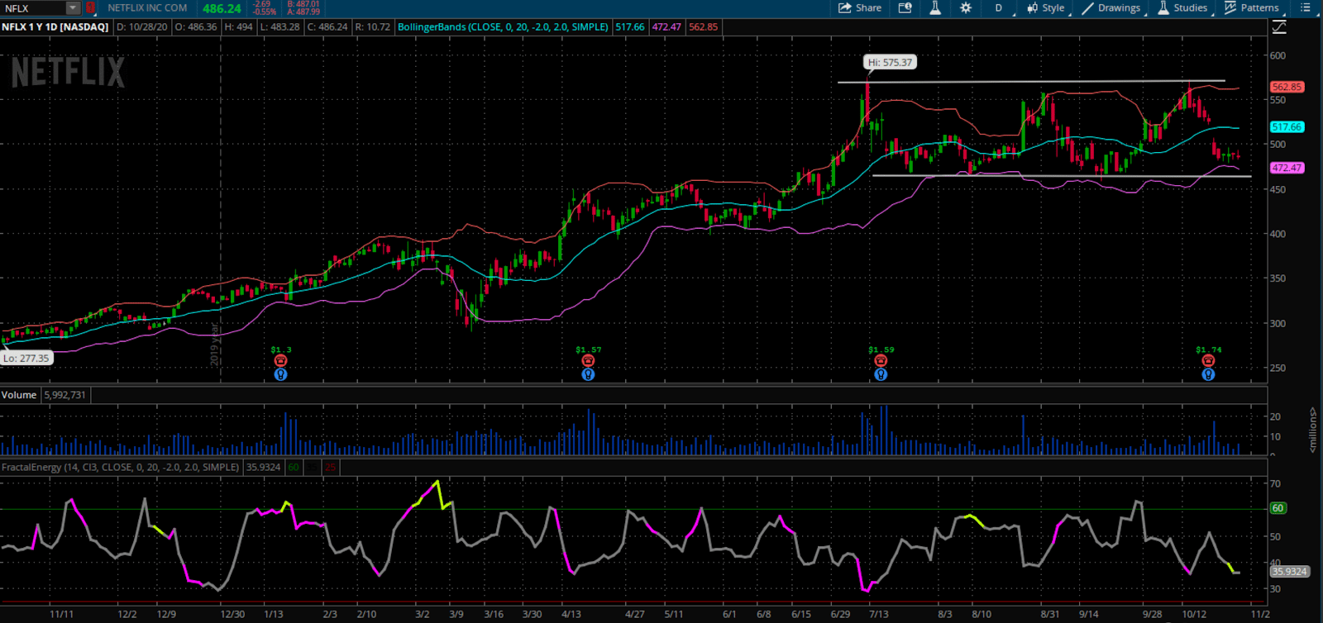Click the earnings phone icon at $1.59
The width and height of the screenshot is (1323, 623).
tap(881, 360)
